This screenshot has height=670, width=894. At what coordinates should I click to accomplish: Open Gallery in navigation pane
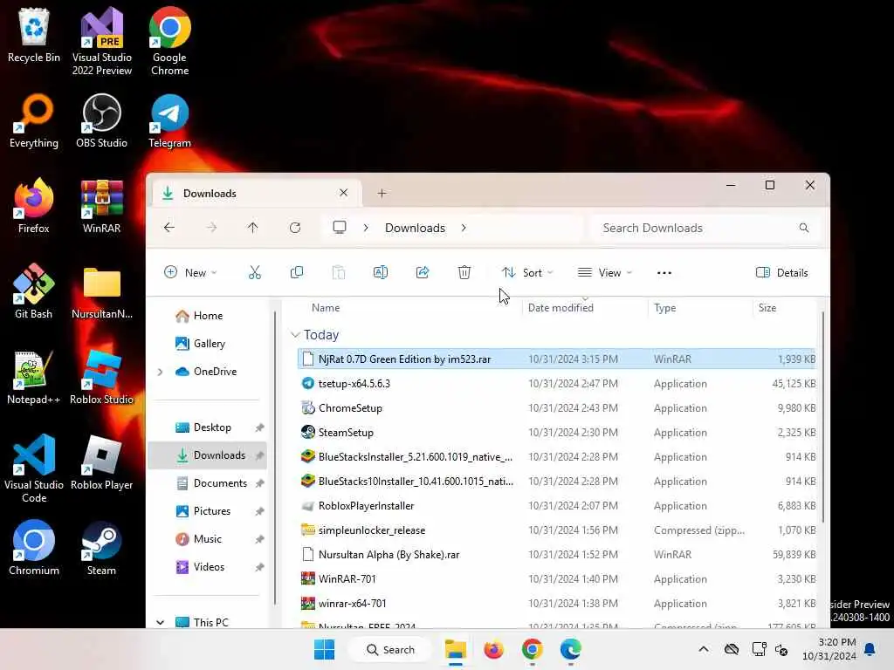210,344
